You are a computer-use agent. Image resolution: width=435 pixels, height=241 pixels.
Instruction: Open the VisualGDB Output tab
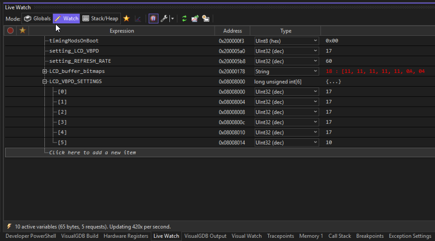point(205,236)
